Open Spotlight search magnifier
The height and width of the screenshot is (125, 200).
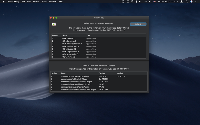tap(187, 2)
